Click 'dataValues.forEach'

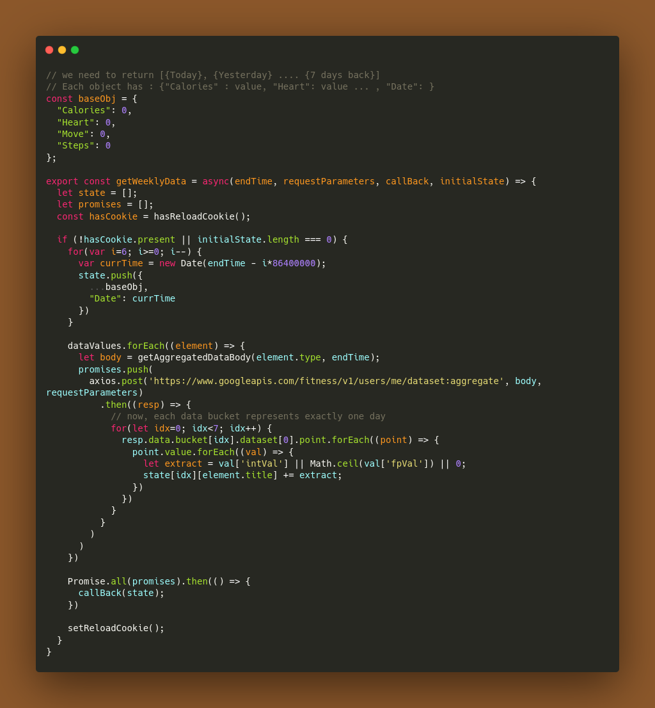pyautogui.click(x=116, y=346)
